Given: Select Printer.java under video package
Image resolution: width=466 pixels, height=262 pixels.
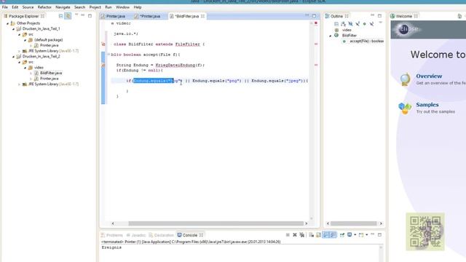Looking at the screenshot, I should (x=49, y=79).
